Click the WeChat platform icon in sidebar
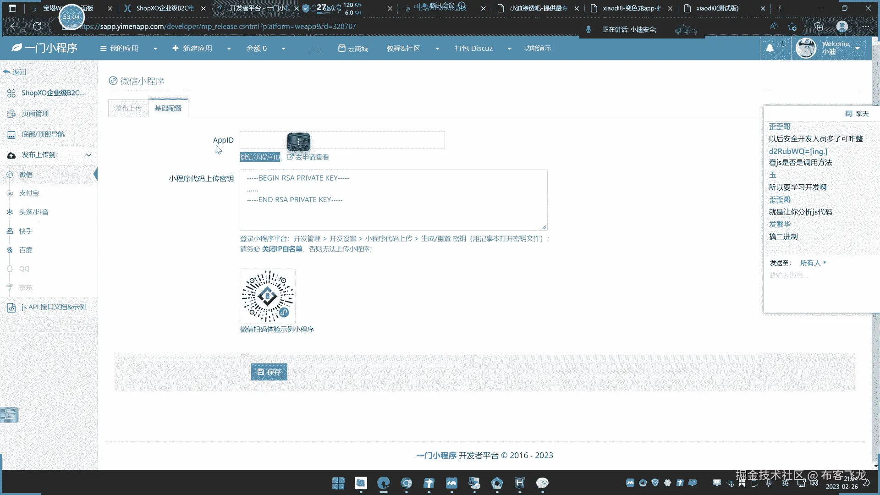This screenshot has height=495, width=880. click(10, 175)
